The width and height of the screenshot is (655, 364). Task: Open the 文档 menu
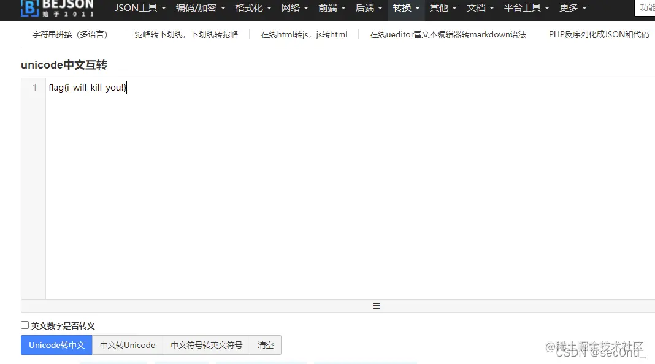[480, 8]
